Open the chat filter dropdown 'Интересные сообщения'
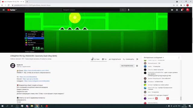This screenshot has height=108, width=193. [154, 58]
